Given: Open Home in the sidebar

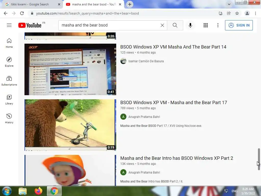Looking at the screenshot, I should click(9, 43).
